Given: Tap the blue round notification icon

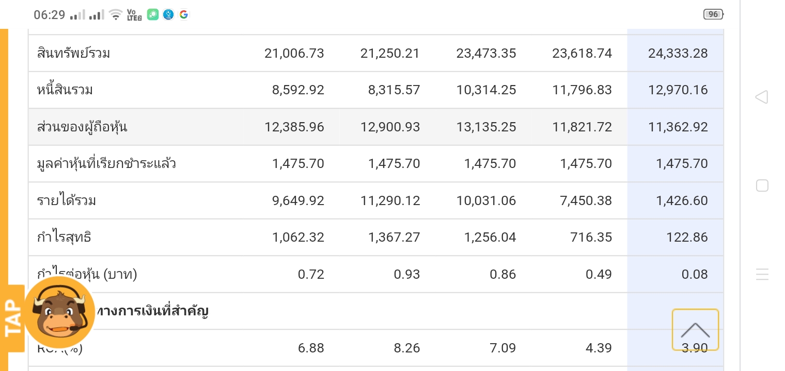Looking at the screenshot, I should click(x=168, y=14).
